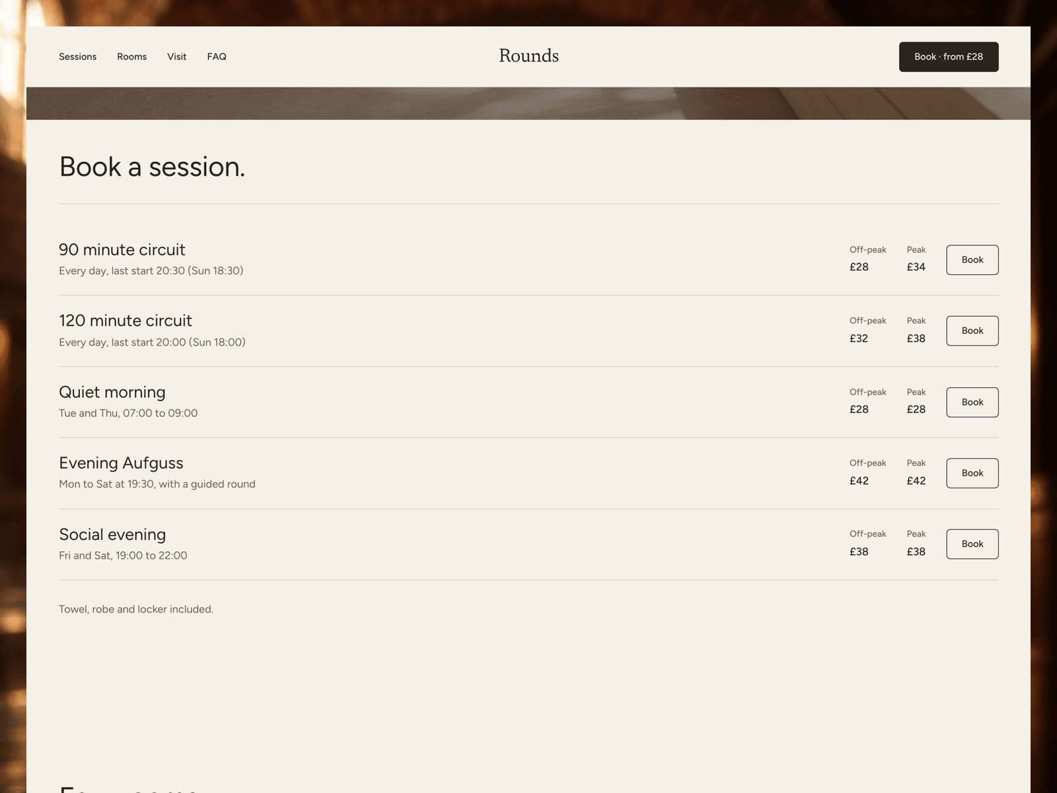This screenshot has width=1057, height=793.
Task: Click 'Mon to Sat at 19:30, with a guided round'
Action: click(x=157, y=484)
